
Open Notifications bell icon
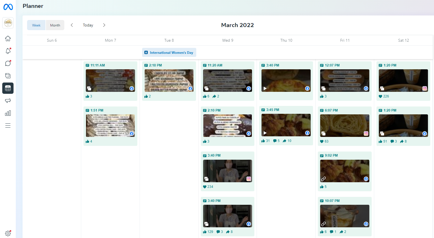click(8, 51)
